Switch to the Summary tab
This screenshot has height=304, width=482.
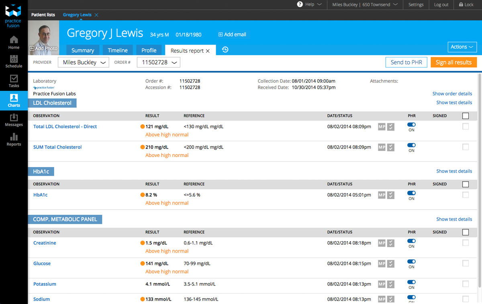coord(83,50)
